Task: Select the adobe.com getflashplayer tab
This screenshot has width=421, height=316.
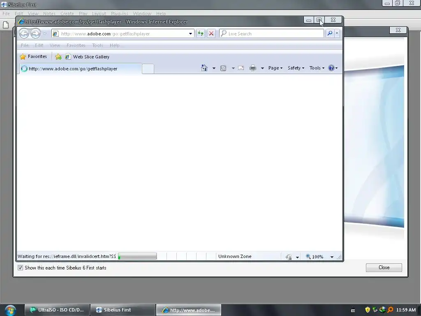Action: (x=81, y=69)
